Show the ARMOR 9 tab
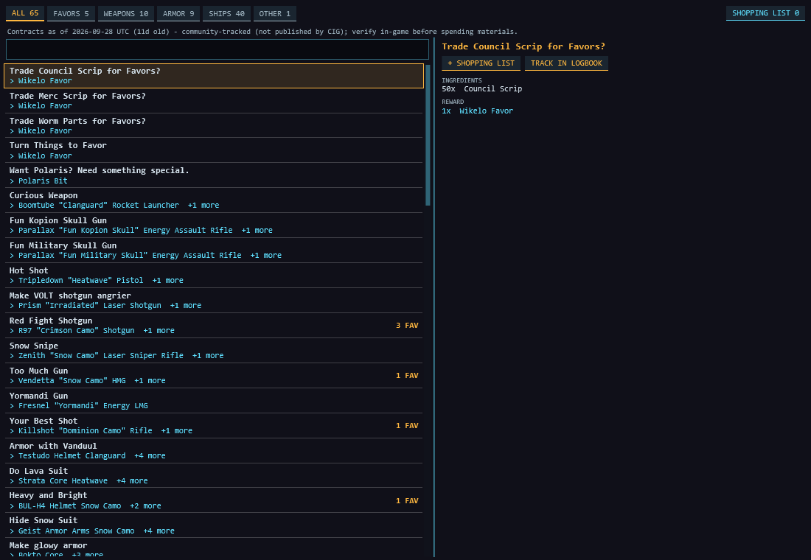 pos(178,13)
